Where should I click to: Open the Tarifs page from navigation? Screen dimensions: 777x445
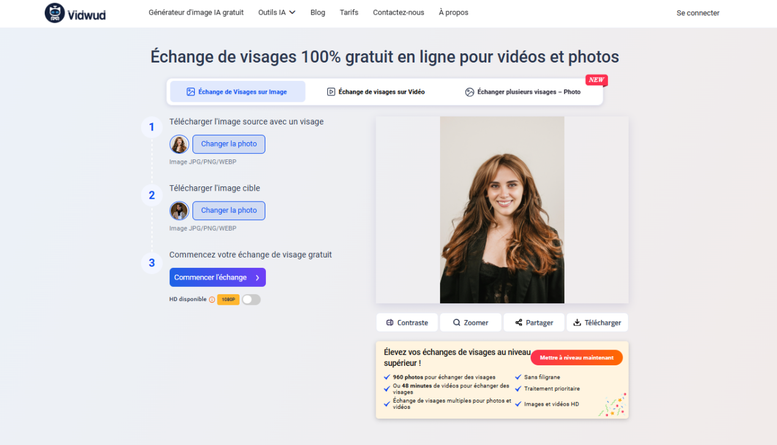coord(349,12)
